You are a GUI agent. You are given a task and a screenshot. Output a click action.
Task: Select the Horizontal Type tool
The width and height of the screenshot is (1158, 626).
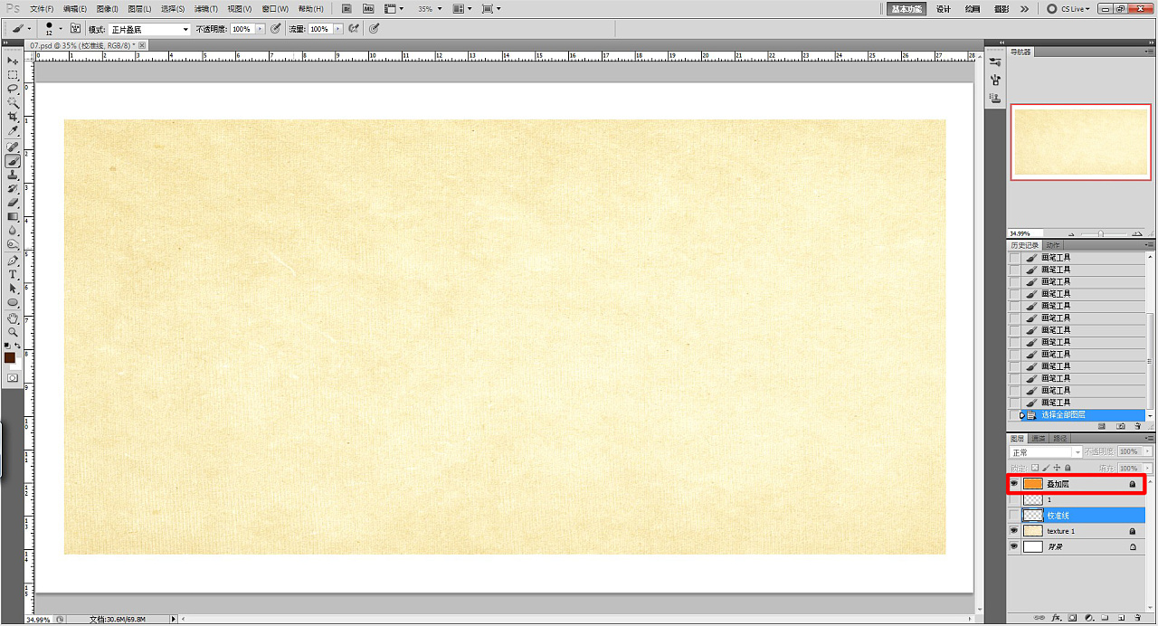(13, 274)
